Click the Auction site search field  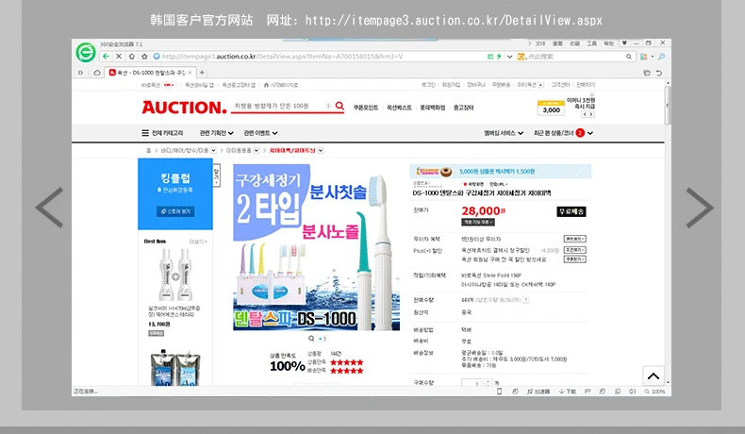coord(280,106)
